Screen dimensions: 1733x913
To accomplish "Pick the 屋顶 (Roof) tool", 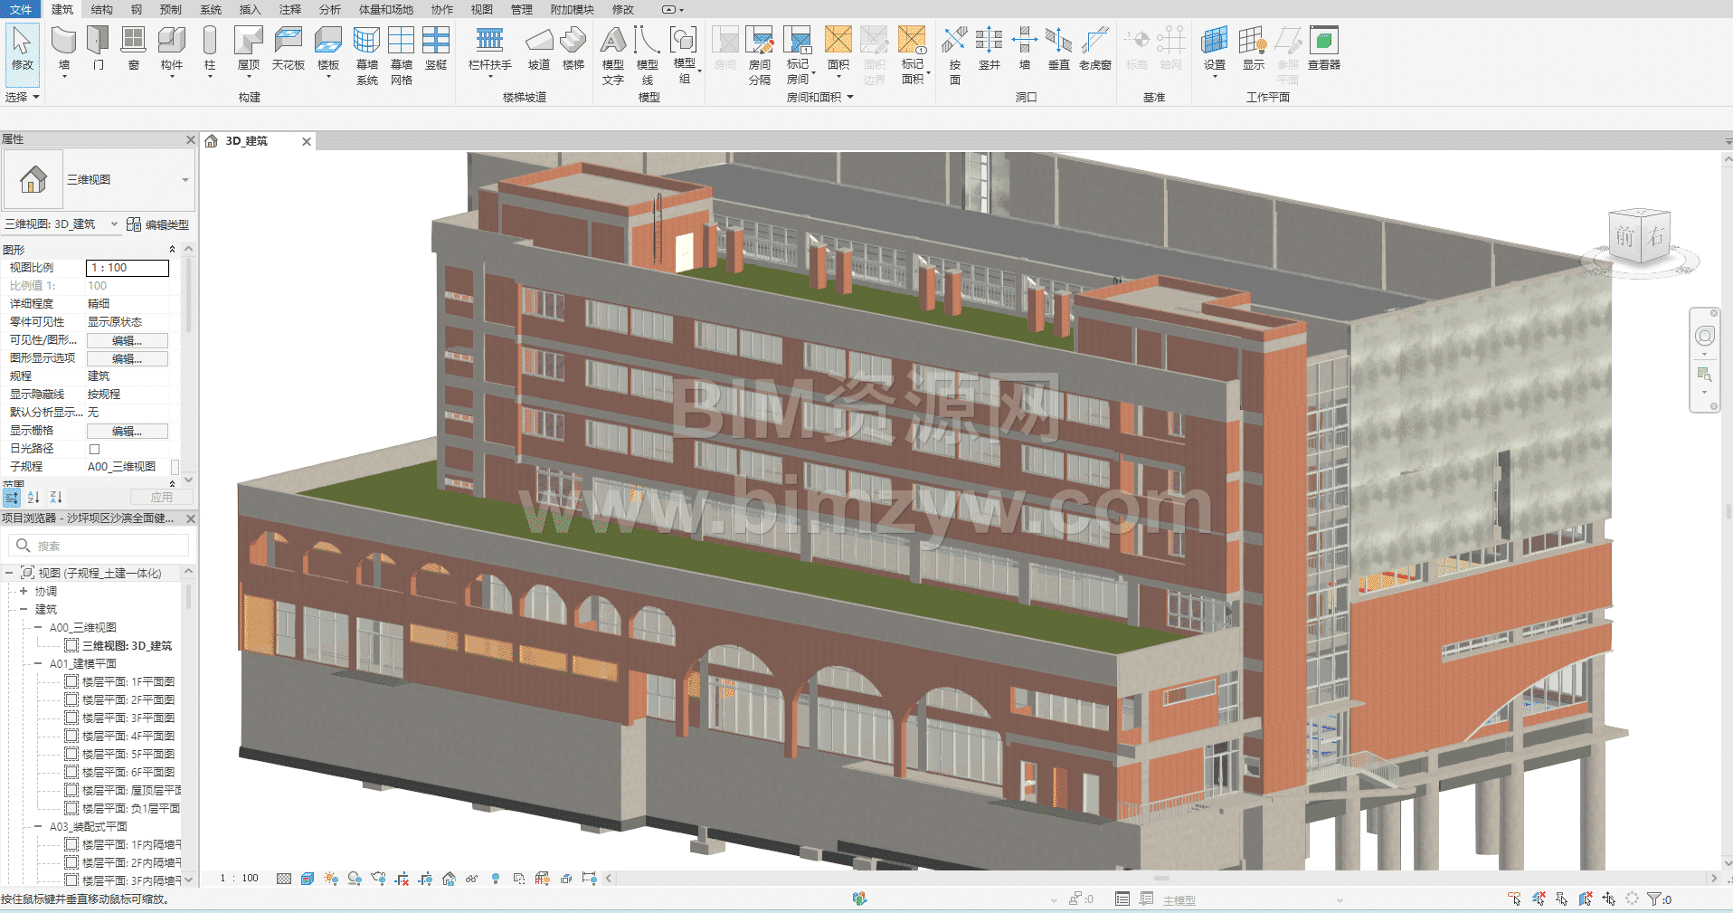I will pos(248,50).
